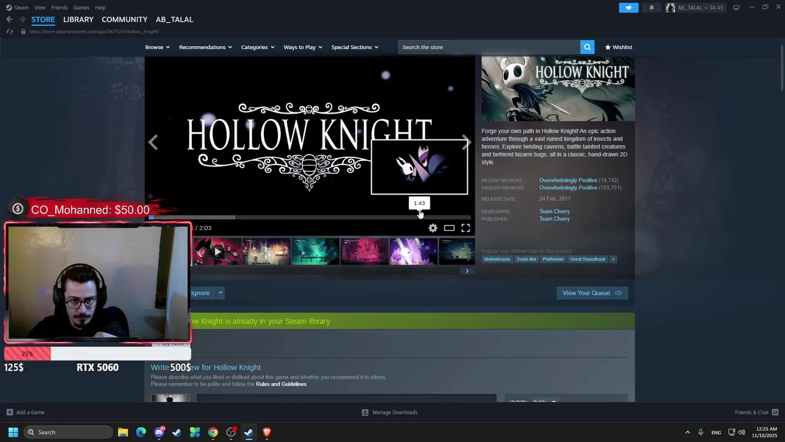Open Windows Start menu
This screenshot has height=442, width=785.
[x=13, y=432]
